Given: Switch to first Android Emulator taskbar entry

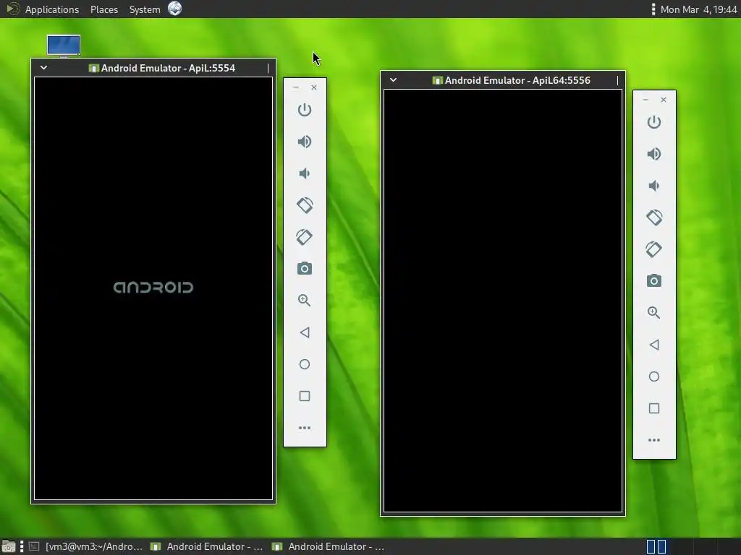Looking at the screenshot, I should click(x=206, y=546).
